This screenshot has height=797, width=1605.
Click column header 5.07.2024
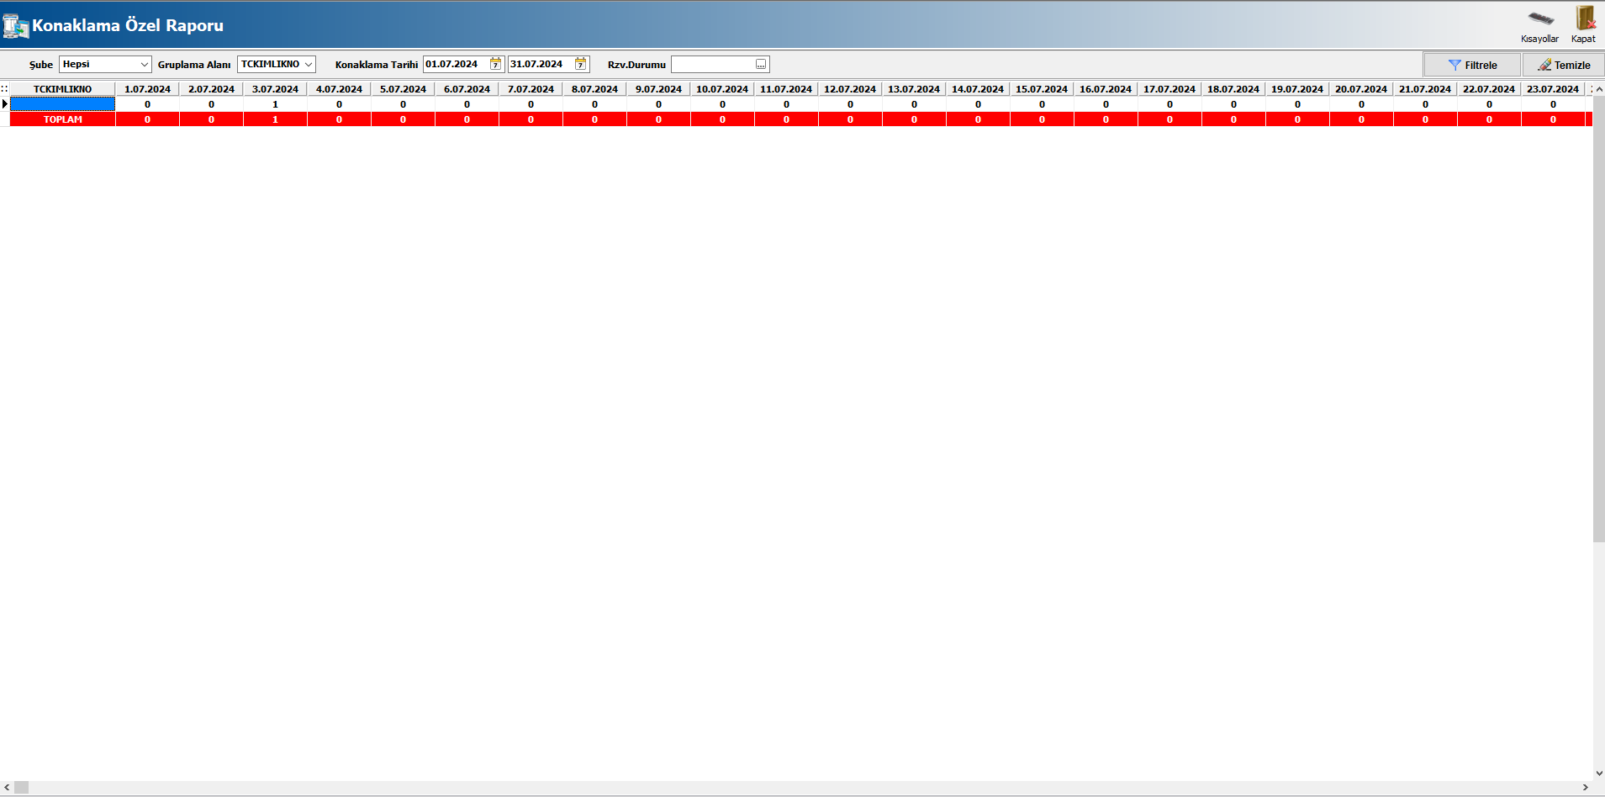[403, 88]
